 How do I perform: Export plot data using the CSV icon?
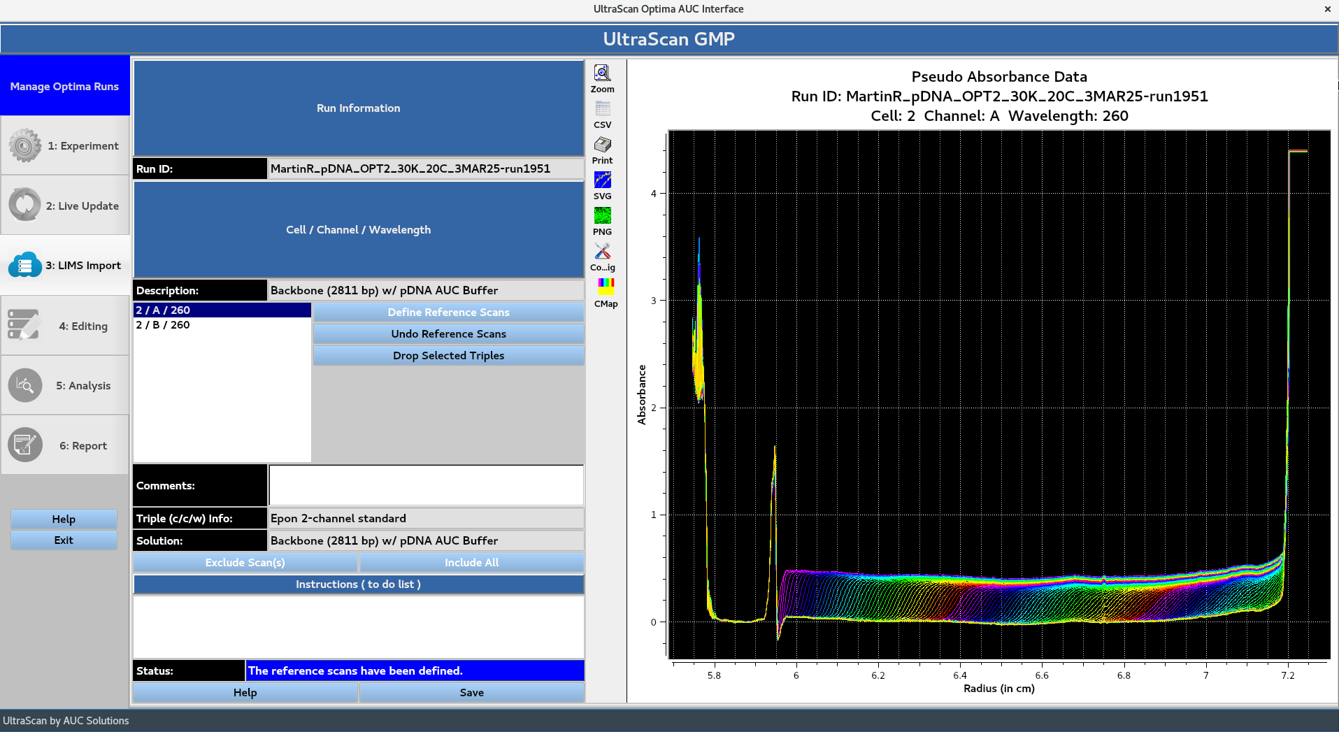(602, 108)
